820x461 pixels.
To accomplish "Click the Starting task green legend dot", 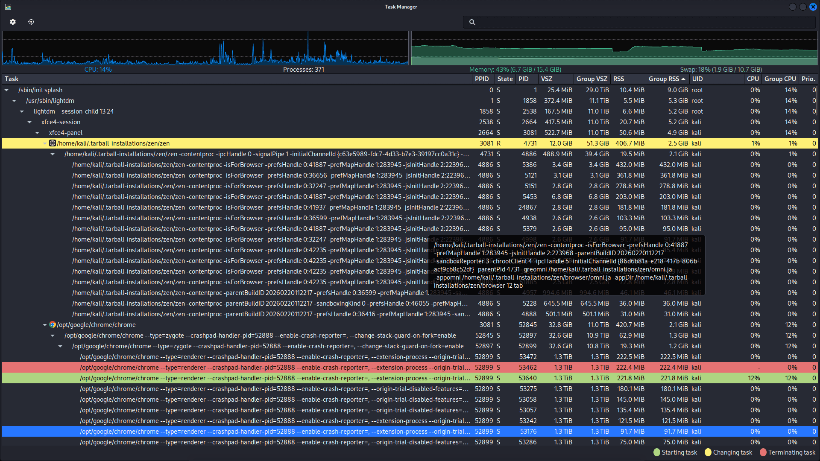I will [657, 452].
